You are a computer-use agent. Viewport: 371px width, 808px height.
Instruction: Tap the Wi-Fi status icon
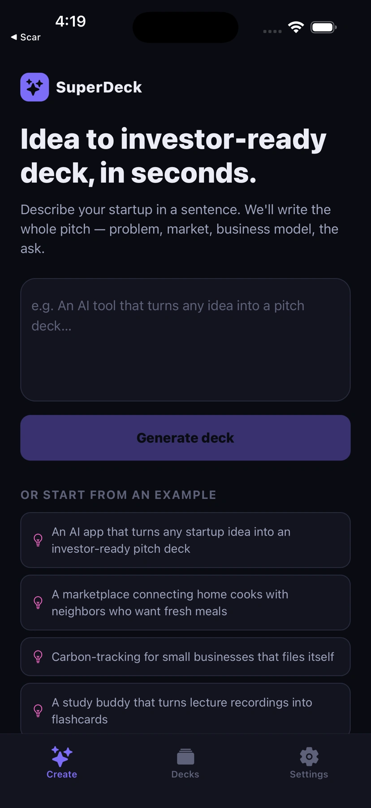pyautogui.click(x=296, y=27)
